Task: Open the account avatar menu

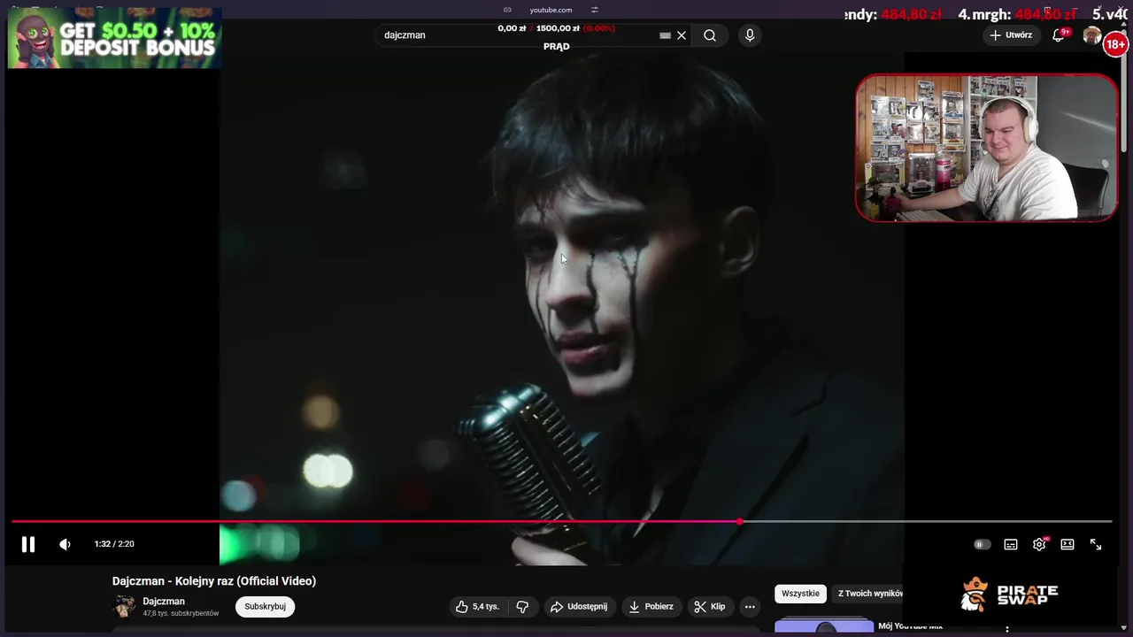Action: [1092, 35]
